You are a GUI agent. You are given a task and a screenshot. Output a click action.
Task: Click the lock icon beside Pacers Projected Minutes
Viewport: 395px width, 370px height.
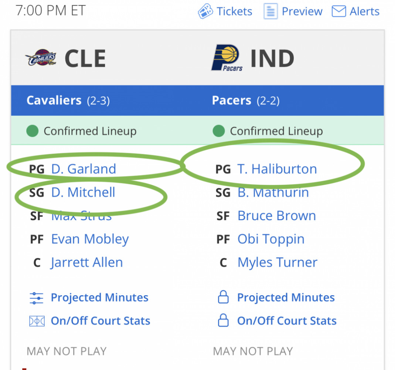click(223, 297)
